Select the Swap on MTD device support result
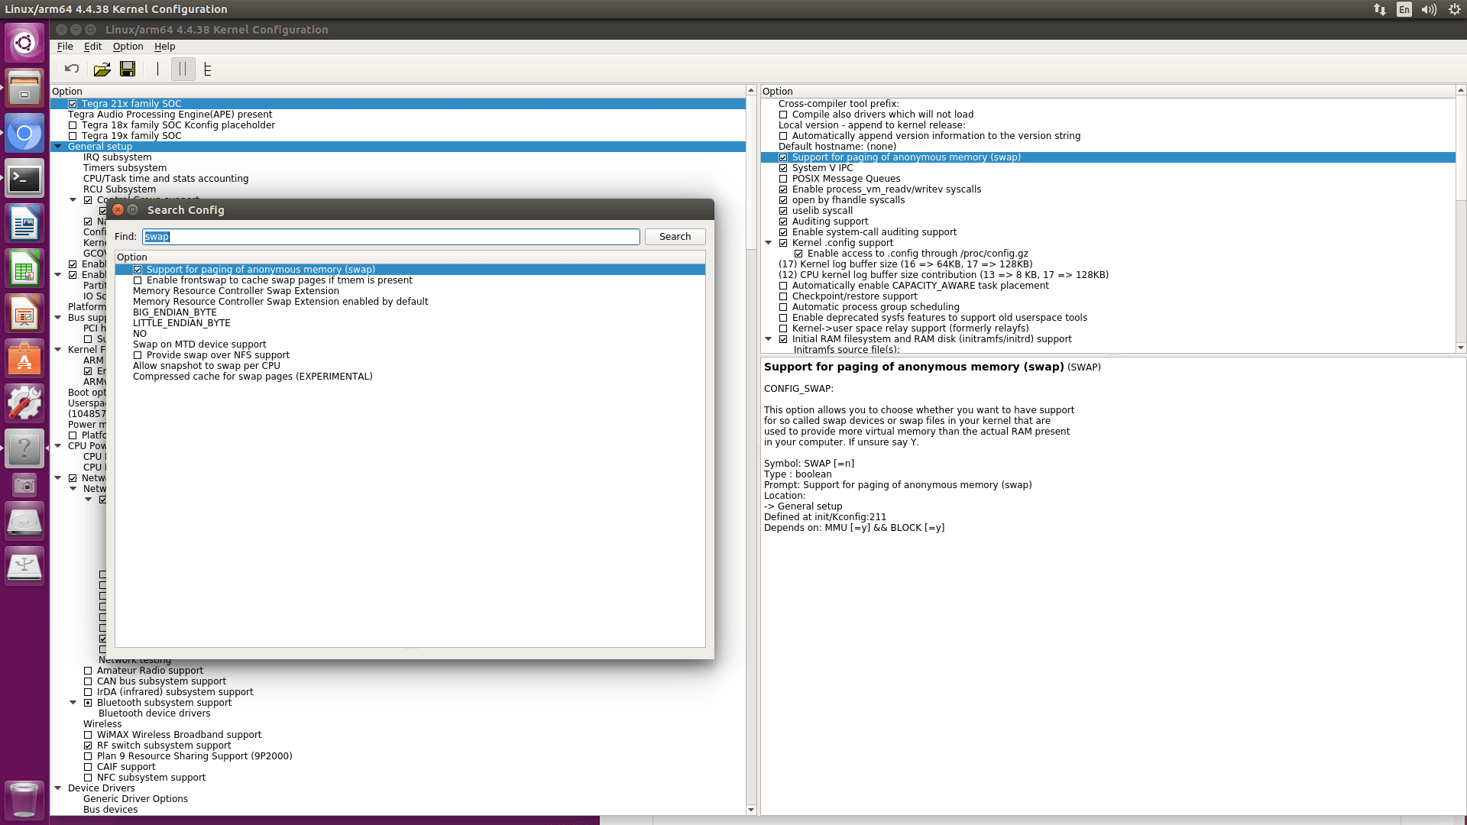Image resolution: width=1467 pixels, height=825 pixels. pos(199,345)
